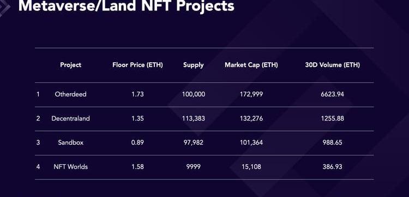Click Otherdeed floor price 1.73
The width and height of the screenshot is (409, 197).
(137, 94)
